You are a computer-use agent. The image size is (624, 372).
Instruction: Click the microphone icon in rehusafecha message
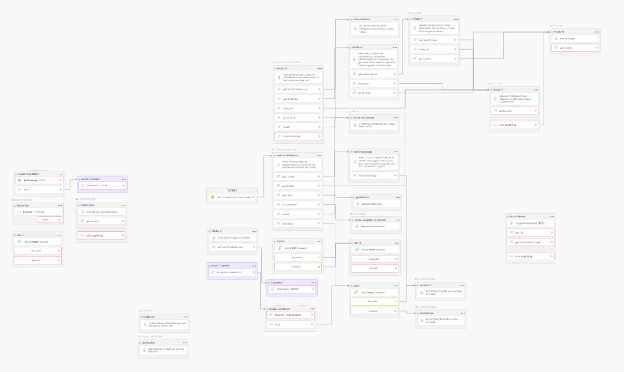pos(355,29)
